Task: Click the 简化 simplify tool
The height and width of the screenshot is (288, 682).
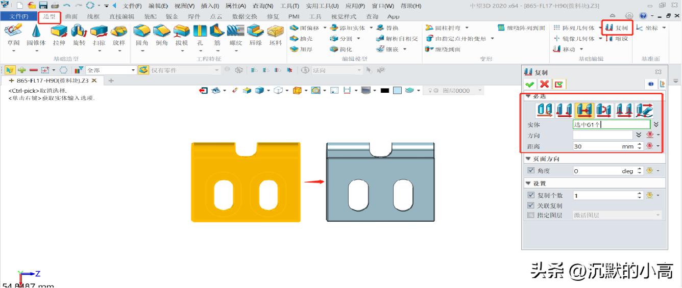Action: [341, 49]
